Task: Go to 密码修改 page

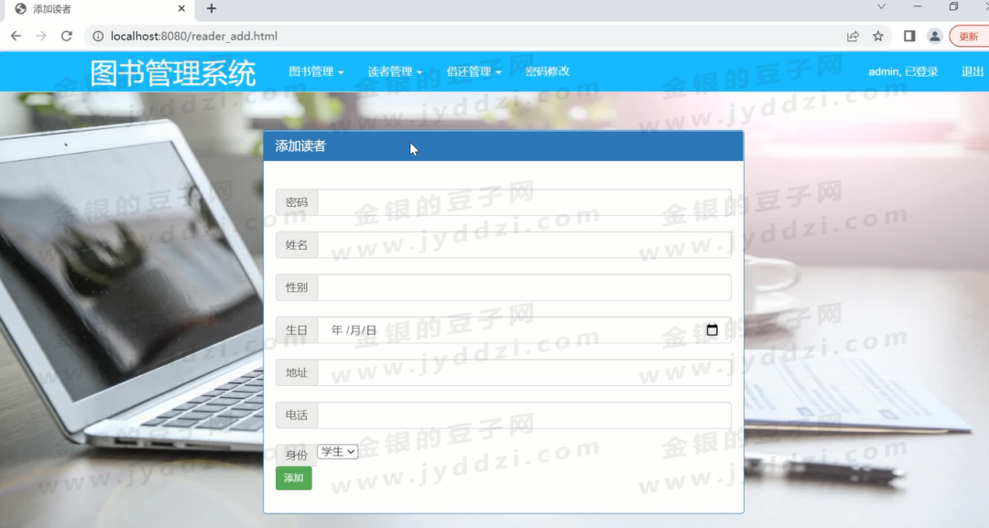Action: 548,71
